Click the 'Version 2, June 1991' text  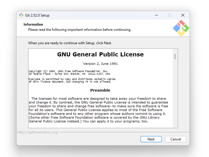click(100, 64)
